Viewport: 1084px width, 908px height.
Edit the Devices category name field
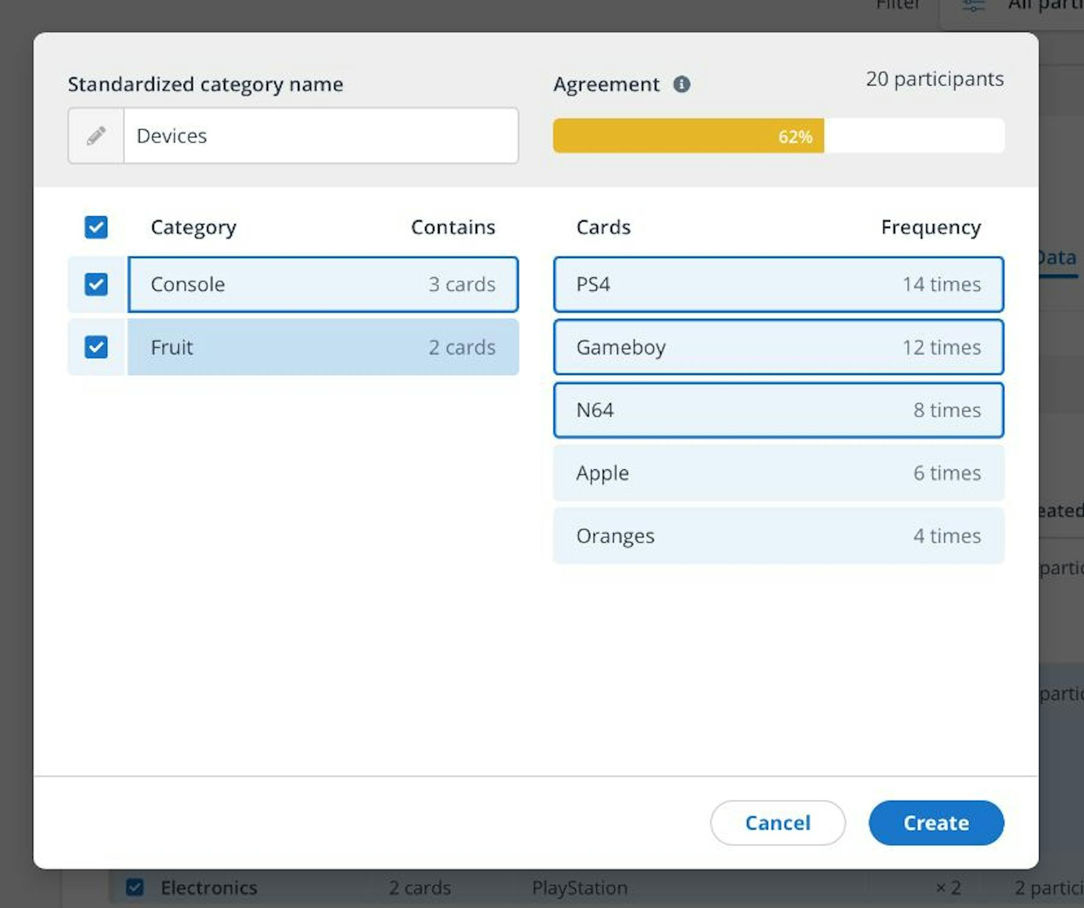pos(320,136)
